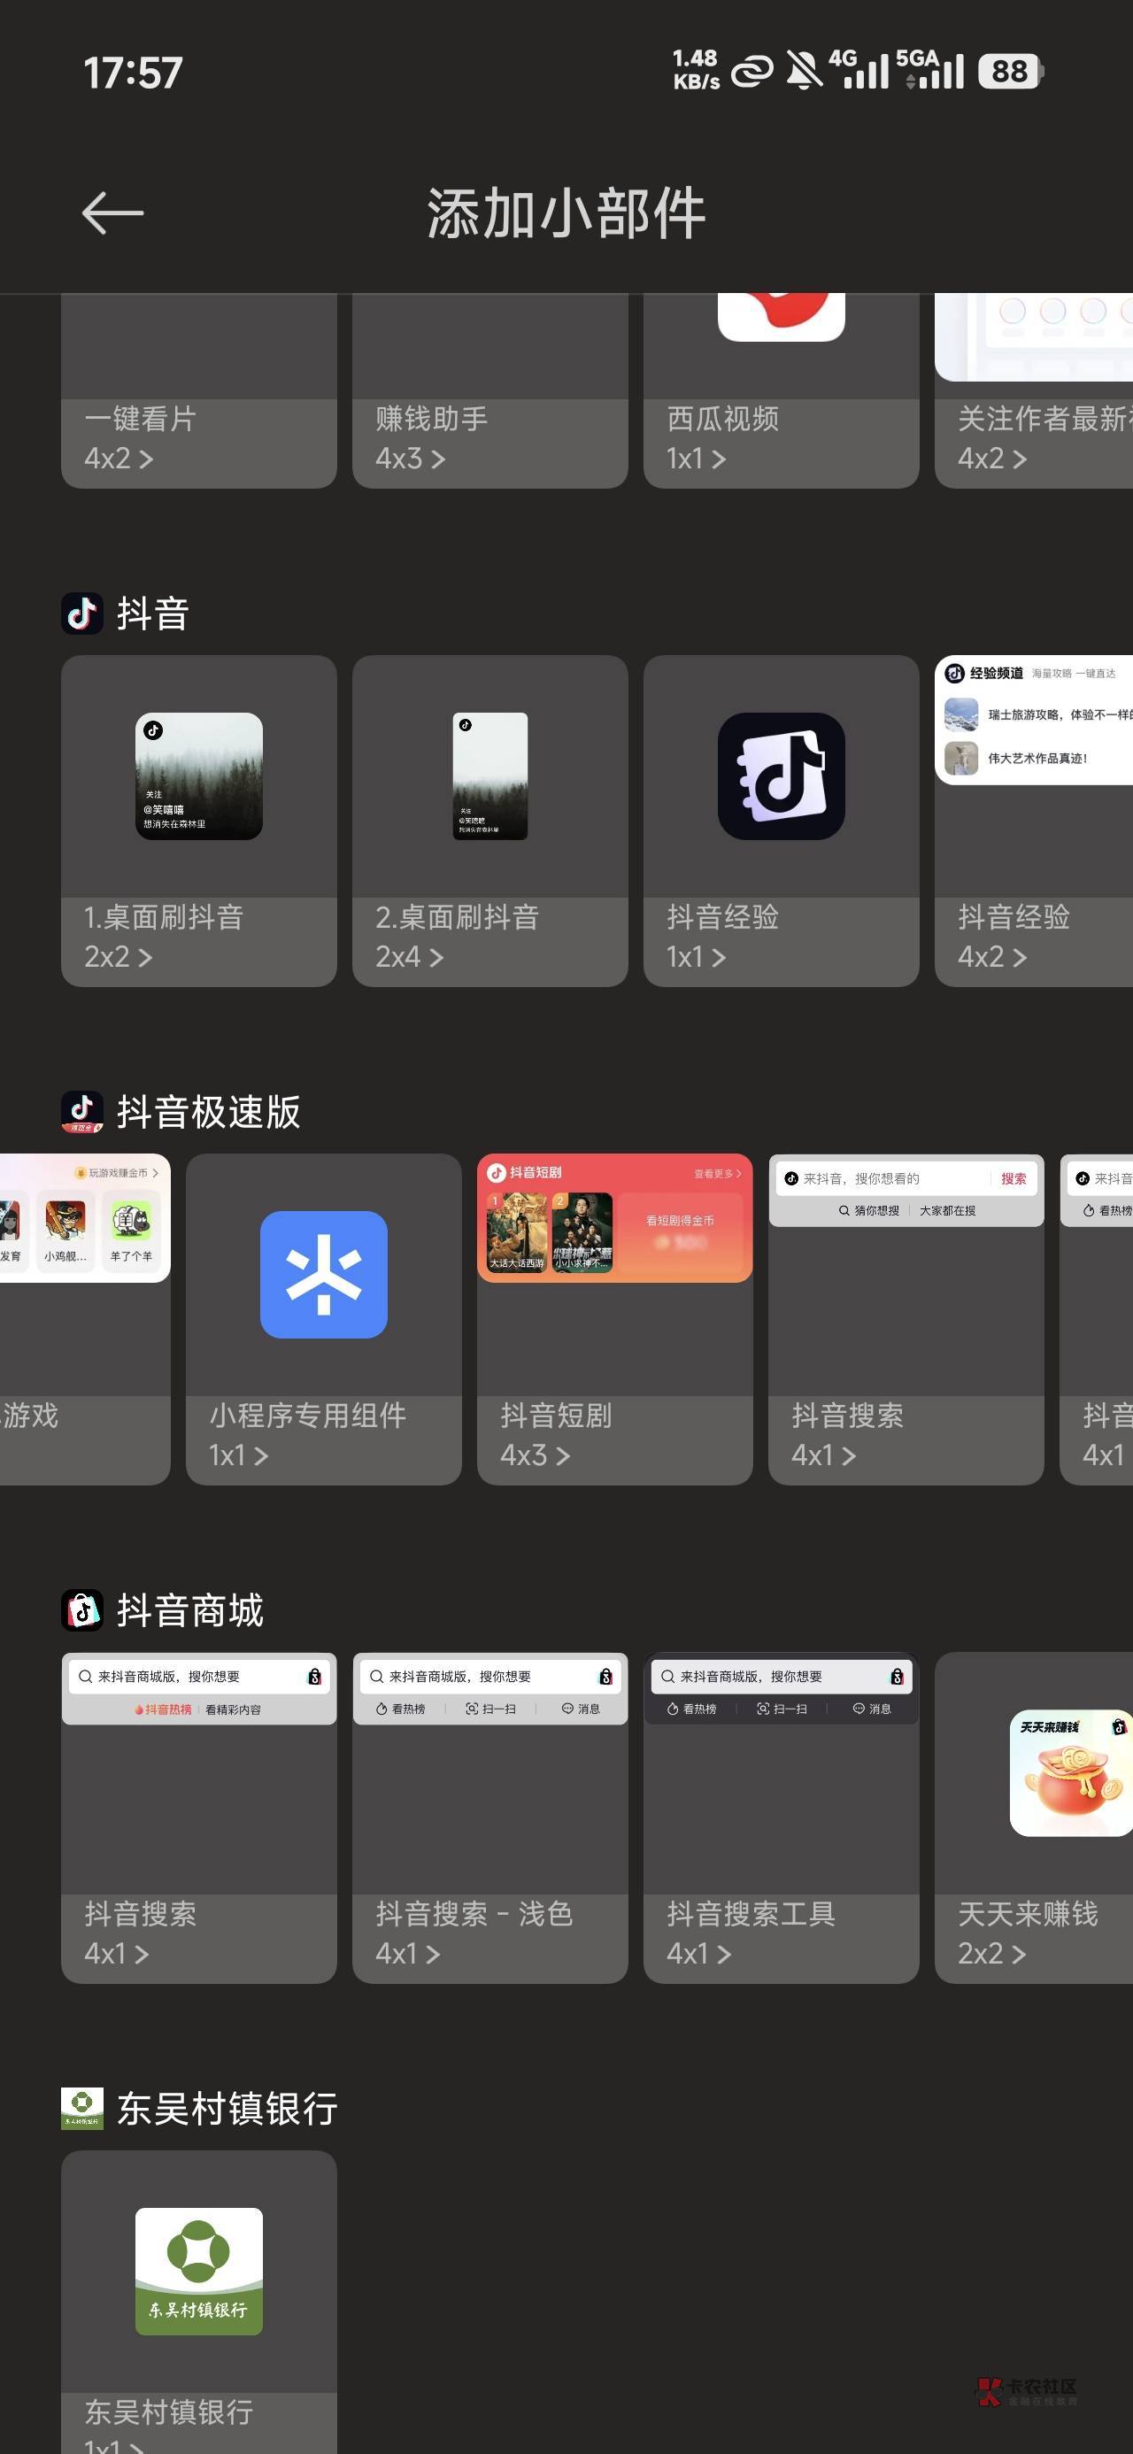Viewport: 1133px width, 2454px height.
Task: Tap the red 西瓜视频 widget icon
Action: [x=781, y=314]
